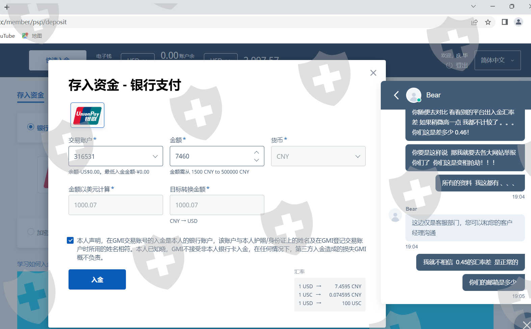Open the browser side panel icon
Screen dimensions: 531x329
point(505,22)
